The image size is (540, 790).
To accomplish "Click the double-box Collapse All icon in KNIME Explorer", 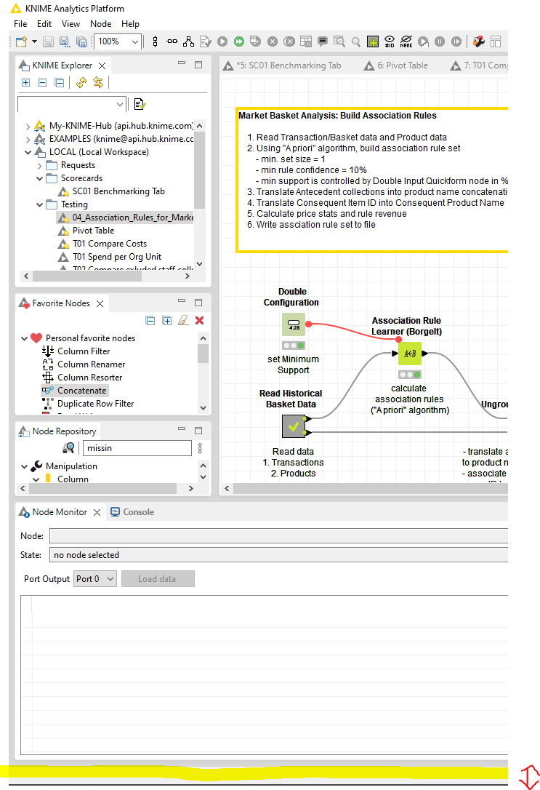I will tap(60, 83).
